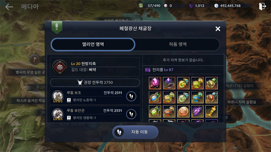Select the golden statue loot item

click(211, 111)
